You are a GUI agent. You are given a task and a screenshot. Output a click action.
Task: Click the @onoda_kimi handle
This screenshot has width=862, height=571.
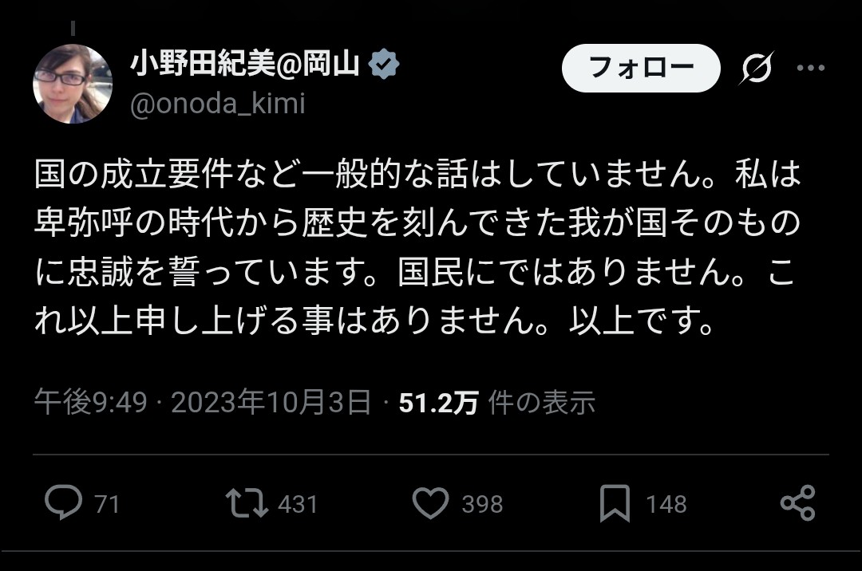[x=217, y=104]
